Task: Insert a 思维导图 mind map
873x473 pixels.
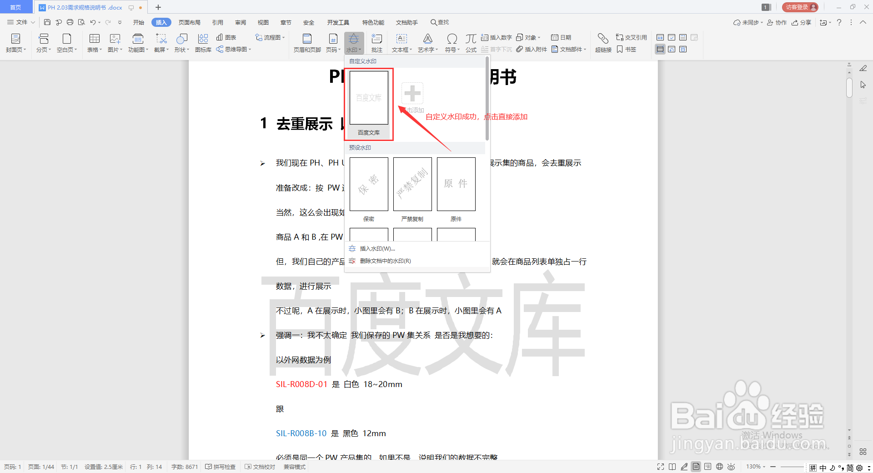Action: [234, 49]
